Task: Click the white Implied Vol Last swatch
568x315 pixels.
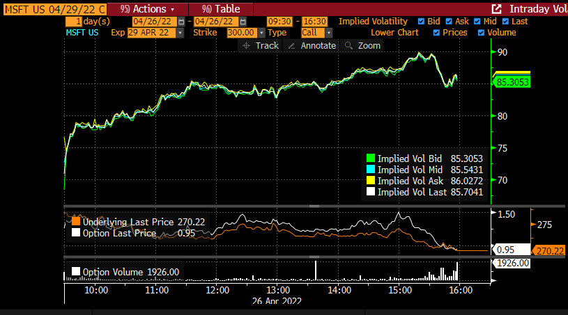Action: point(371,192)
